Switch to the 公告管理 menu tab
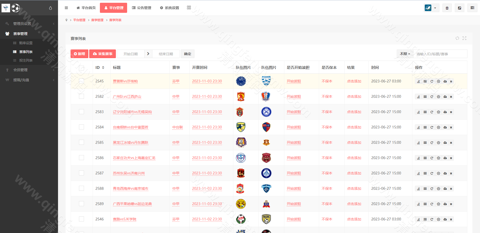Image resolution: width=480 pixels, height=233 pixels. coord(142,8)
